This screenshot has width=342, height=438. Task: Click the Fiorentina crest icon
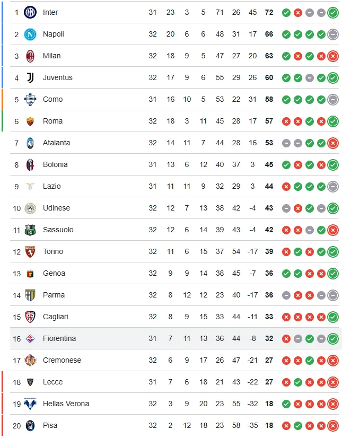[30, 338]
